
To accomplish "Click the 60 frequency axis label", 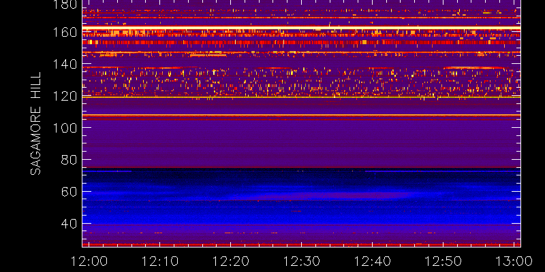I will click(69, 192).
